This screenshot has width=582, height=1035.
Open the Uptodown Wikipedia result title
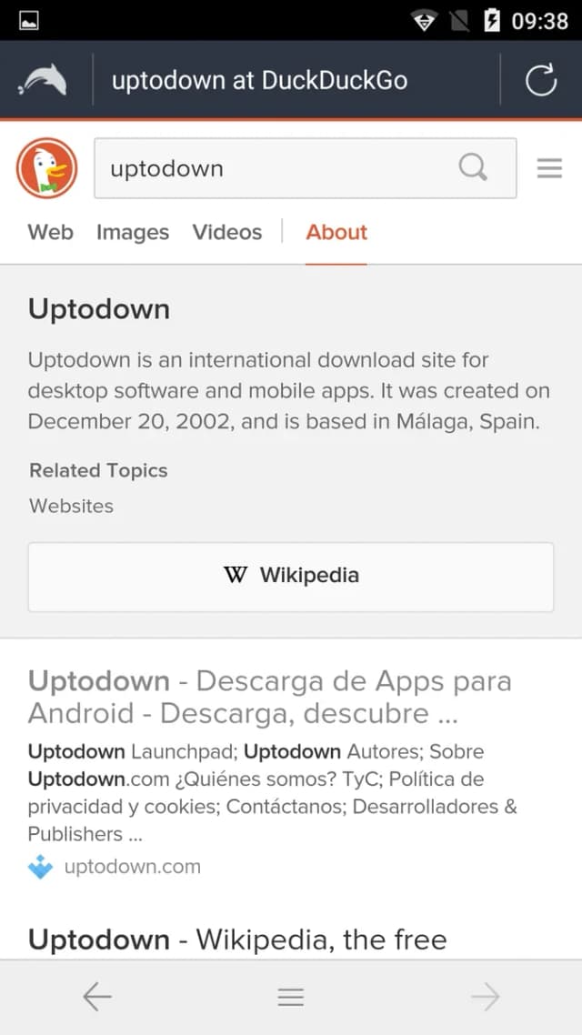click(237, 940)
